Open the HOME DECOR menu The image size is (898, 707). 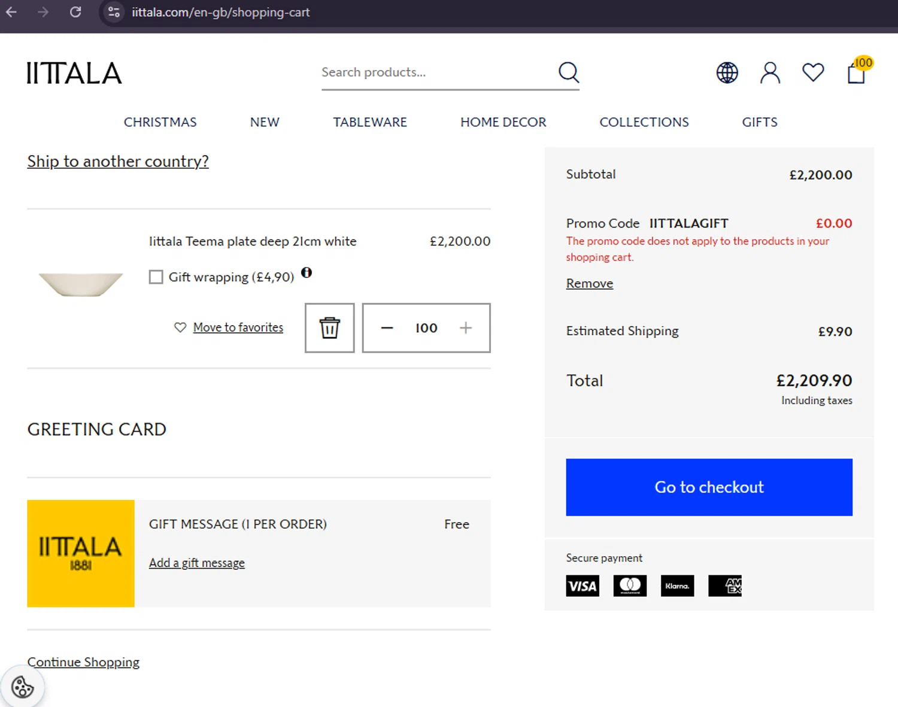click(x=503, y=122)
